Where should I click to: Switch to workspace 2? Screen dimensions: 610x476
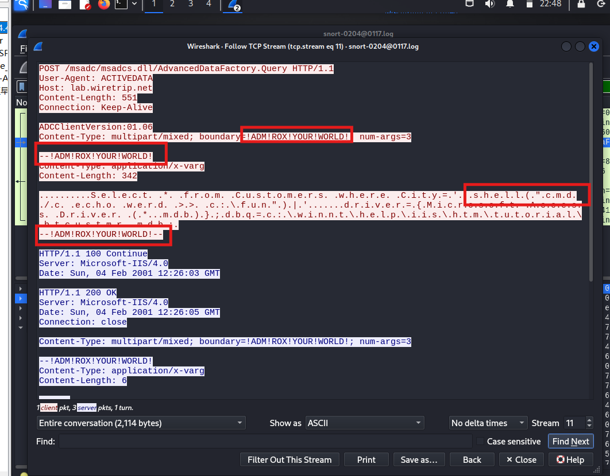[172, 4]
